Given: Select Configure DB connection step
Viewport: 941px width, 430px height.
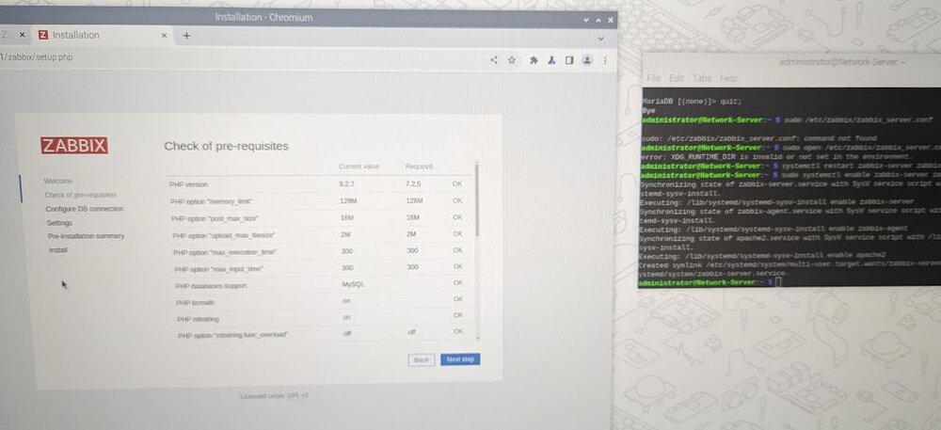Looking at the screenshot, I should [x=85, y=209].
